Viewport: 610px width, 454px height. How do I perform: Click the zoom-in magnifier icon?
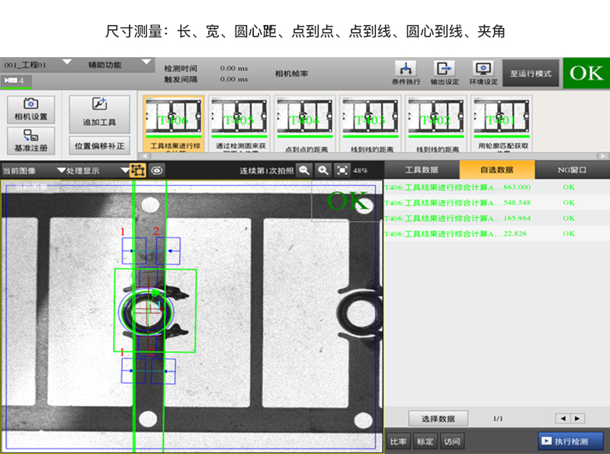323,170
